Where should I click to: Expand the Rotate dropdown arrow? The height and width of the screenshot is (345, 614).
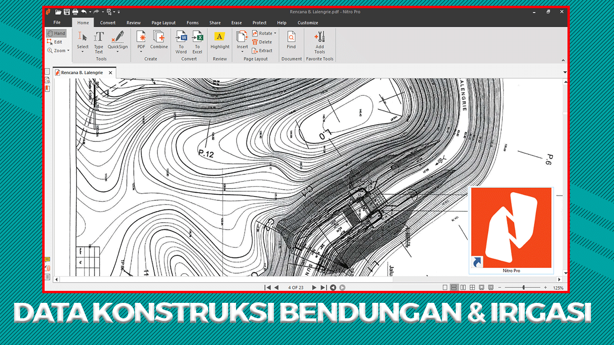click(x=275, y=34)
